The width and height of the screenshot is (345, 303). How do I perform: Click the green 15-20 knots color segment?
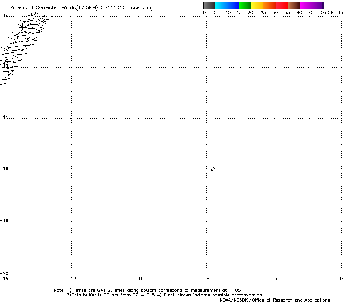(245, 6)
